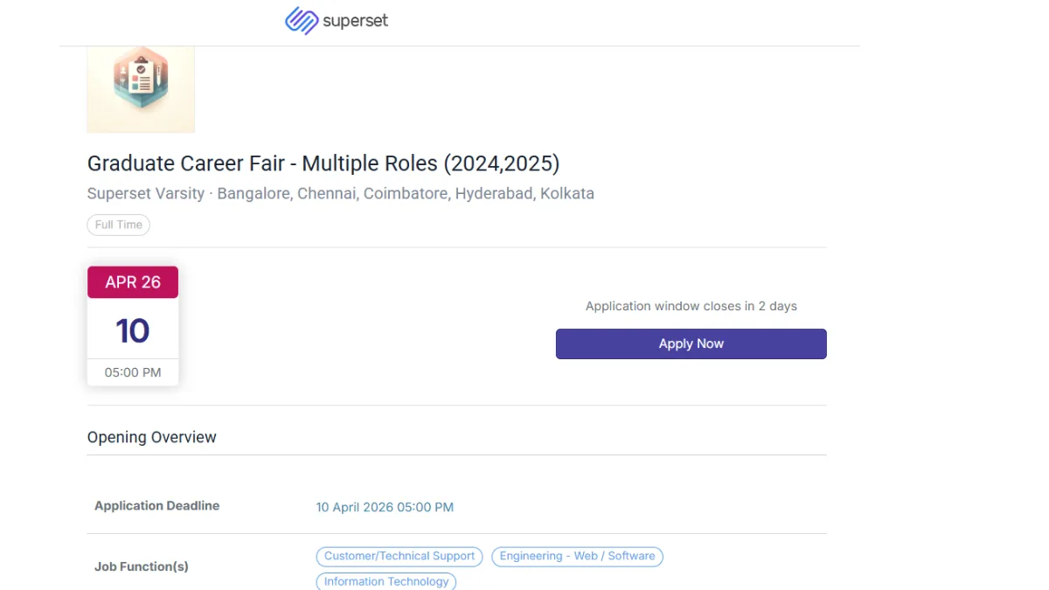This screenshot has width=1049, height=590.
Task: Expand the Opening Overview section
Action: tap(151, 437)
